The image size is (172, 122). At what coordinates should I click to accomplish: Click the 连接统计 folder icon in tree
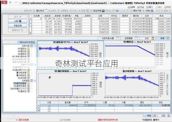32,81
